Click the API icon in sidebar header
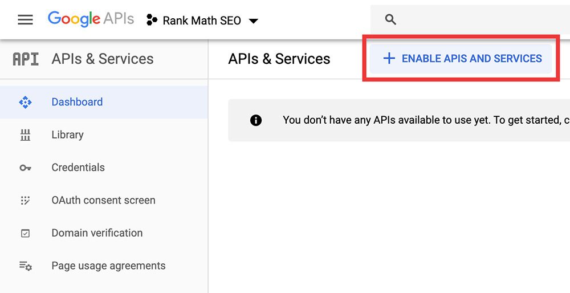 pos(26,59)
